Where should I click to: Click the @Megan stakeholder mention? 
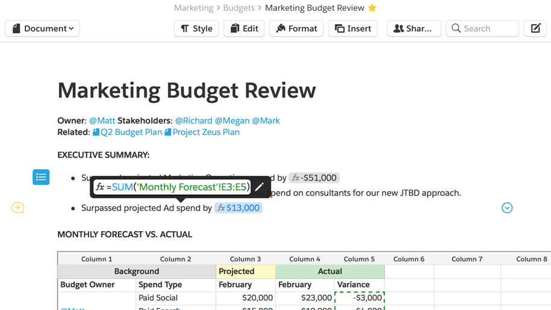pyautogui.click(x=232, y=120)
